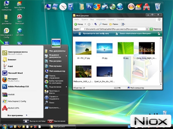The height and width of the screenshot is (129, 173).
Task: Open the Справка menu in Explorer
Action: (120, 20)
